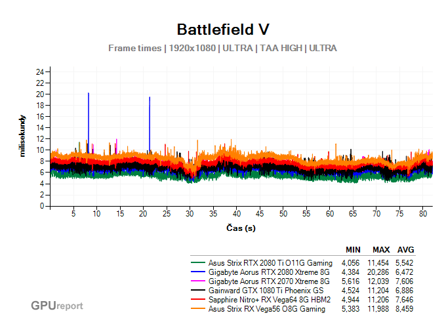Image resolution: width=446 pixels, height=328 pixels.
Task: Click the 6,886 average value
Action: click(404, 291)
